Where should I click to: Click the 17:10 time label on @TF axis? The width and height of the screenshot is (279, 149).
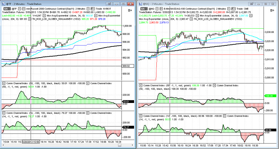click(74, 142)
